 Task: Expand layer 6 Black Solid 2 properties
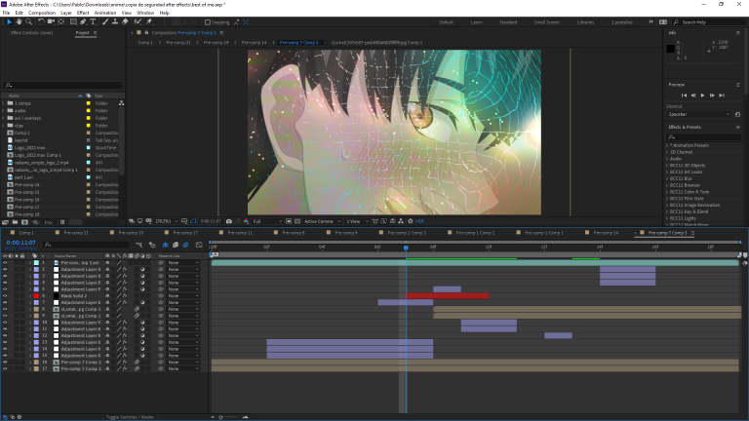click(30, 296)
